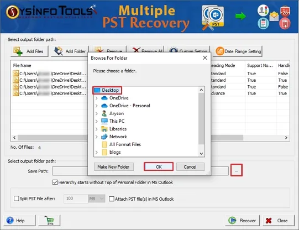The image size is (299, 230).
Task: Cancel the Browse For Folder dialog
Action: [x=190, y=167]
